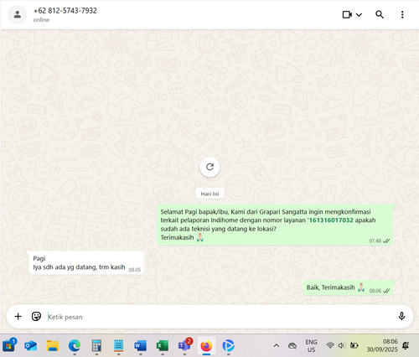Screen dimensions: 419x357
Task: Switch to Firefox on the taskbar
Action: [x=206, y=346]
